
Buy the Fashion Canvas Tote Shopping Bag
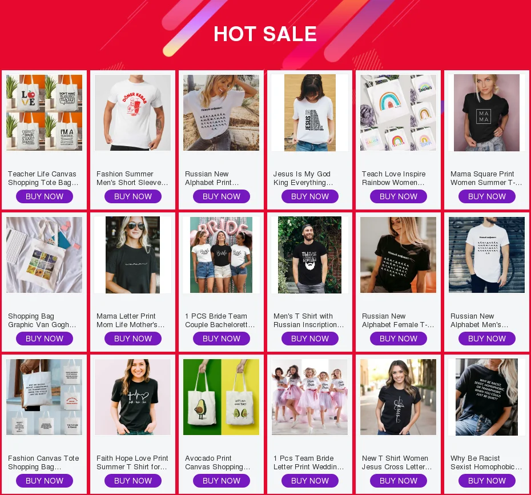coord(45,481)
